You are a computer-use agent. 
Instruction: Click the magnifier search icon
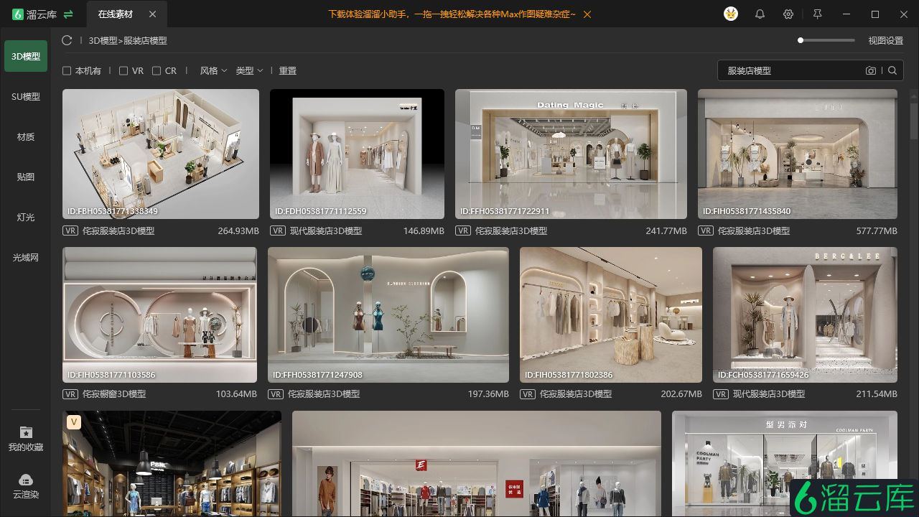[x=892, y=70]
